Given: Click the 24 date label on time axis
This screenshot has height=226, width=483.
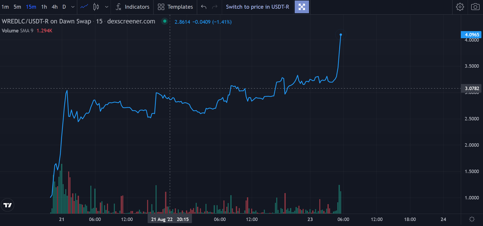Looking at the screenshot, I should (443, 219).
